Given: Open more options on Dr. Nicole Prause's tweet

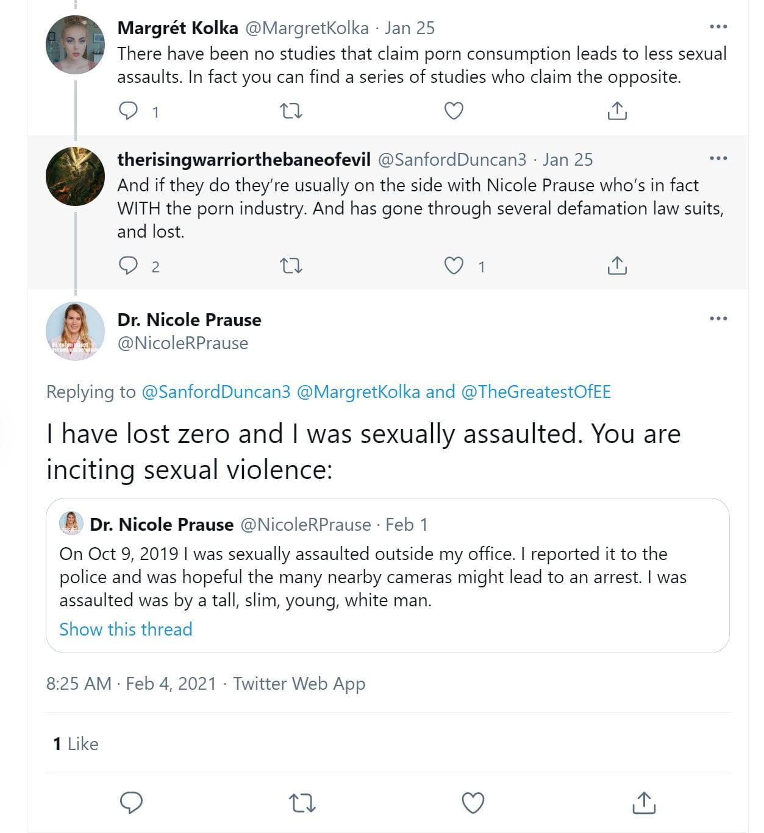Looking at the screenshot, I should [x=718, y=318].
